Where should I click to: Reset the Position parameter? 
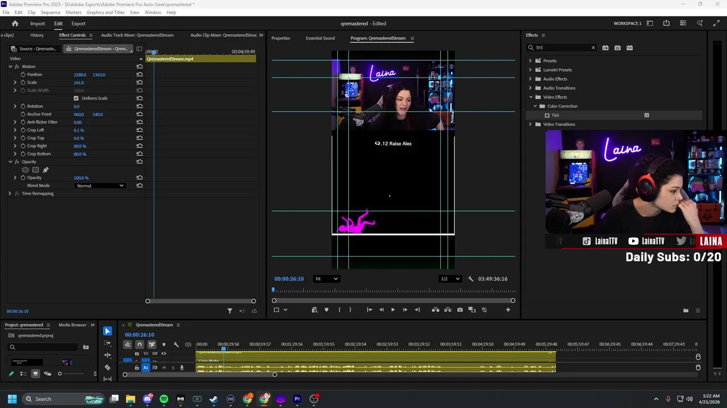tap(139, 74)
